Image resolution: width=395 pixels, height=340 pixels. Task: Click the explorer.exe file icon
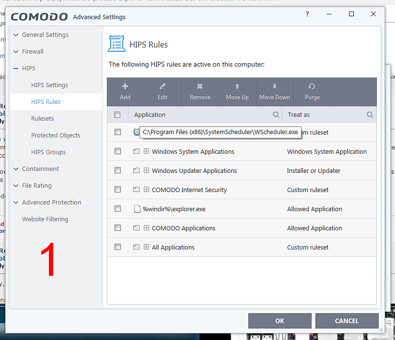coord(137,209)
